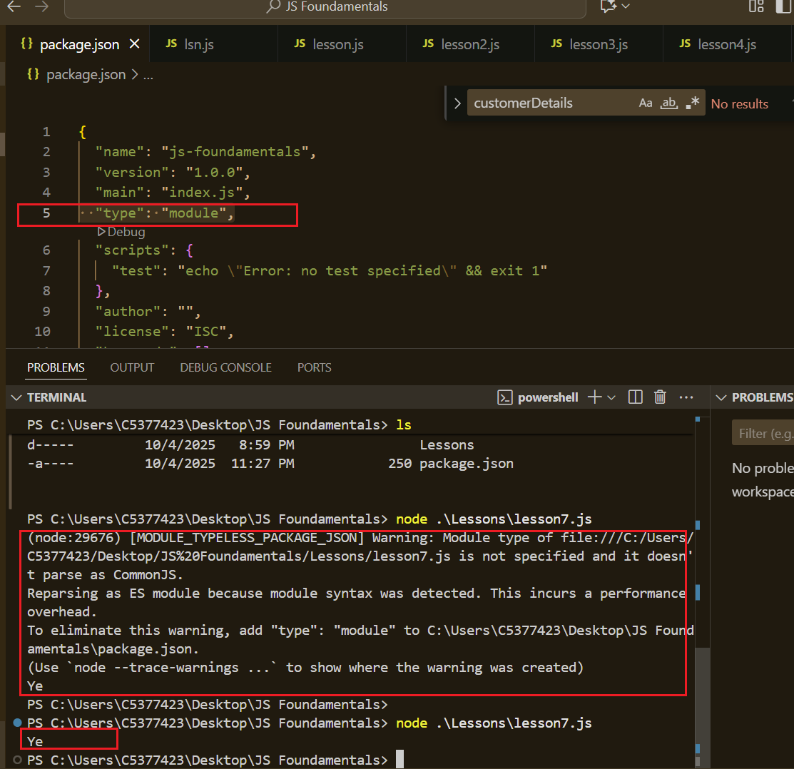Enable match case in the search widget
Viewport: 794px width, 769px height.
point(646,103)
